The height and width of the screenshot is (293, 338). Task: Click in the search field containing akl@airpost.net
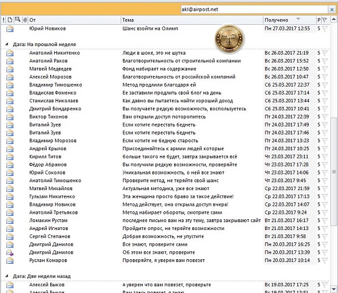point(255,10)
